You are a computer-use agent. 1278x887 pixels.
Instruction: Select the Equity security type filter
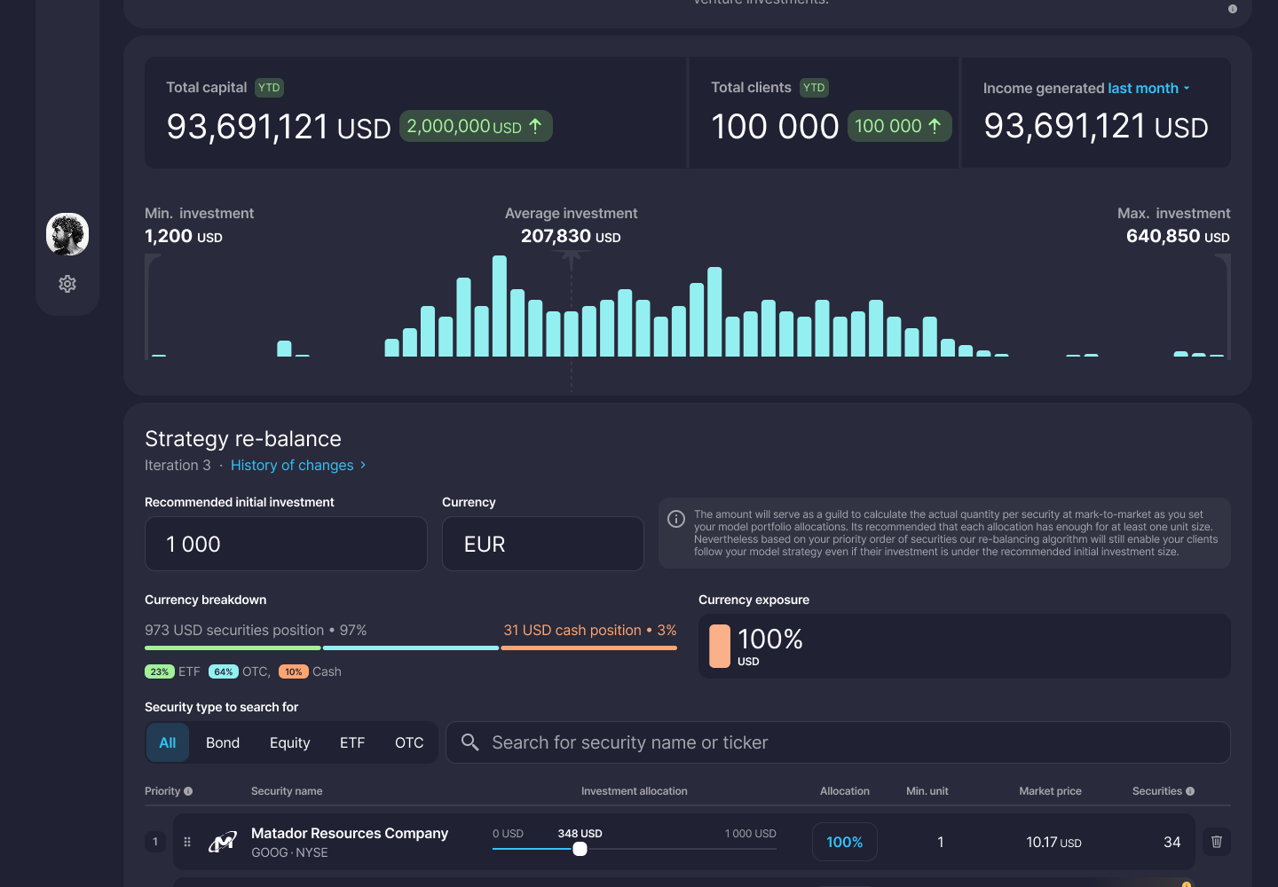[x=289, y=742]
